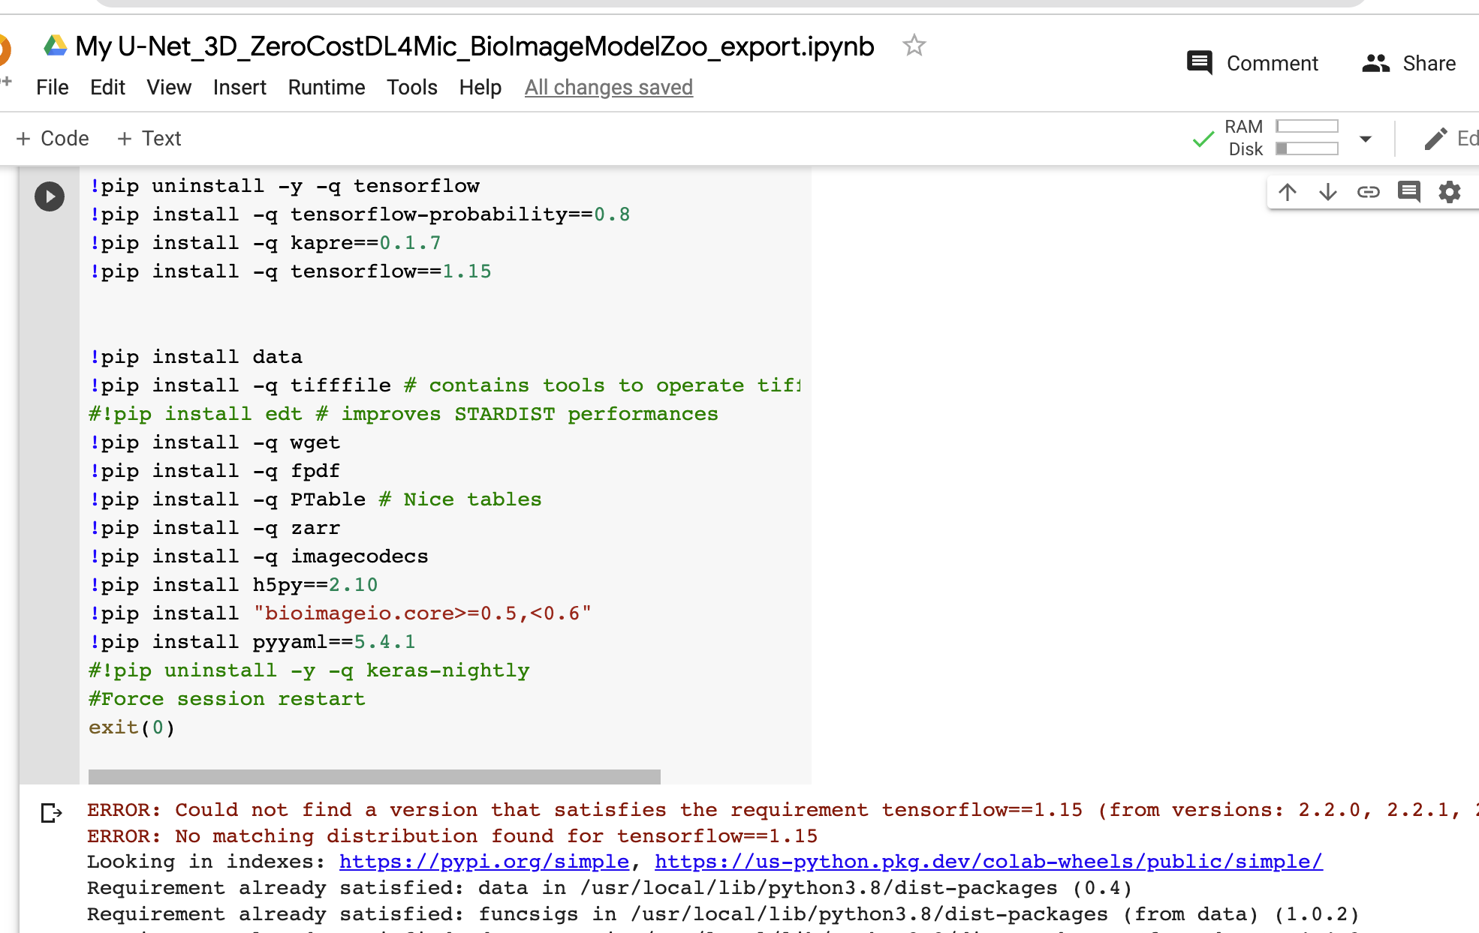Click the horizontal scrollbar of code cell
This screenshot has width=1479, height=933.
pyautogui.click(x=374, y=776)
